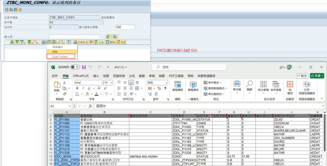Select cell BUKRS,BELNR,GJAHR
Image resolution: width=327 pixels, height=166 pixels.
point(292,131)
